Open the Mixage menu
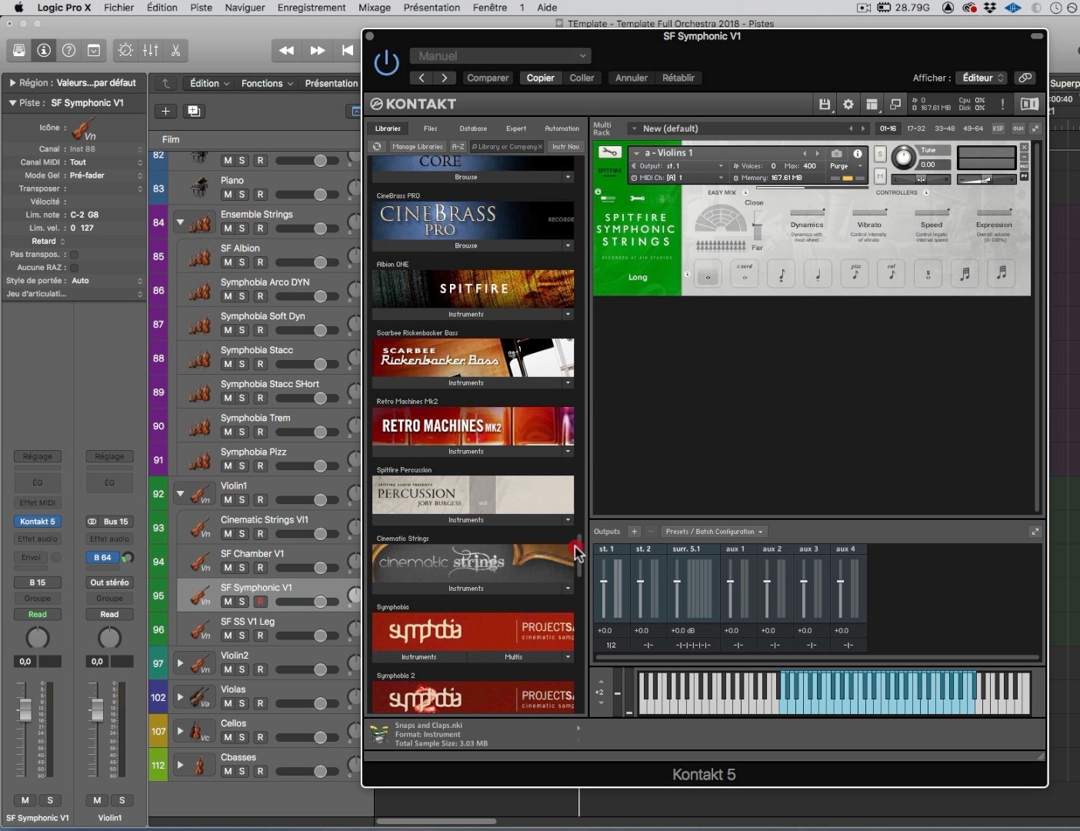This screenshot has height=831, width=1080. coord(375,8)
